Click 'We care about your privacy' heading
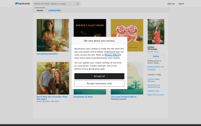This screenshot has height=126, width=201. 99,41
